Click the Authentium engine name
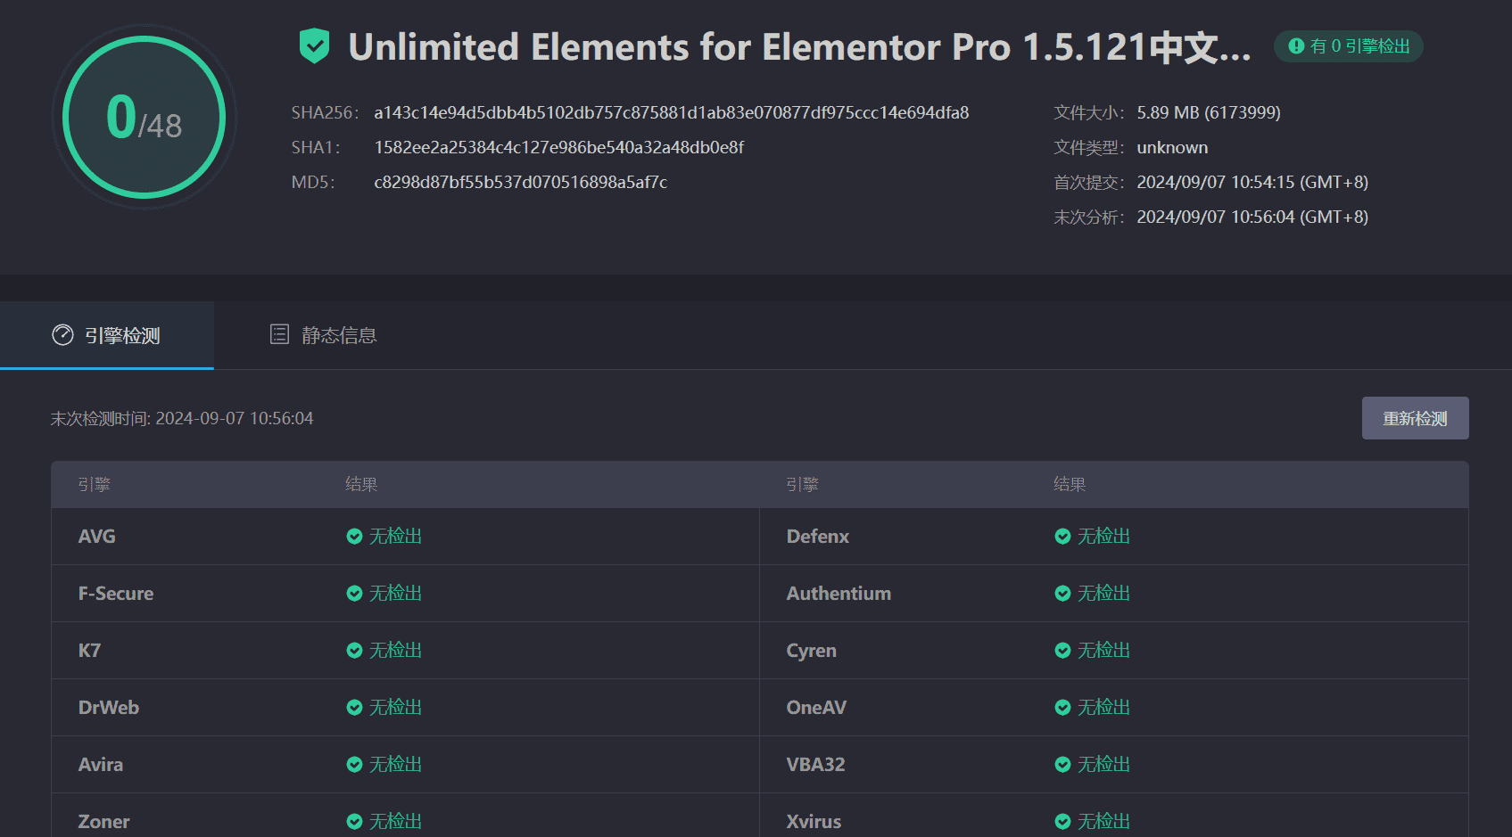Viewport: 1512px width, 837px height. [839, 594]
